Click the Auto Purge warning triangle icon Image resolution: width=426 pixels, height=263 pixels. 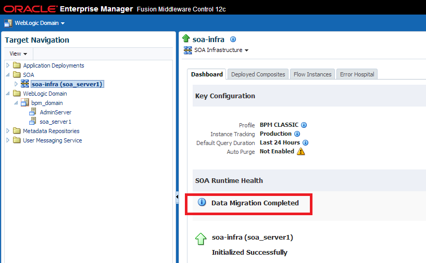coord(301,151)
